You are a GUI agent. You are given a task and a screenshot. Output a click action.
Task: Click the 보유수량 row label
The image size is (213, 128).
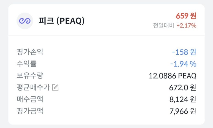pyautogui.click(x=30, y=75)
